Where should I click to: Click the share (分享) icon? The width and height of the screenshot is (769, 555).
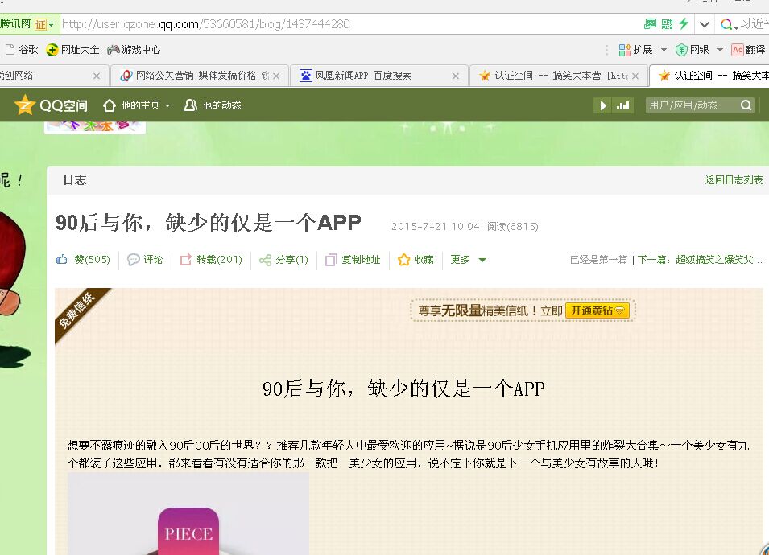coord(265,260)
